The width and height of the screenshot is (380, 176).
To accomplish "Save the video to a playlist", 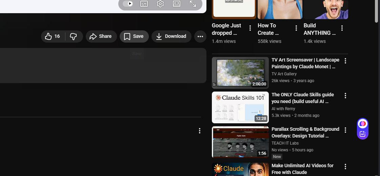I will [134, 36].
